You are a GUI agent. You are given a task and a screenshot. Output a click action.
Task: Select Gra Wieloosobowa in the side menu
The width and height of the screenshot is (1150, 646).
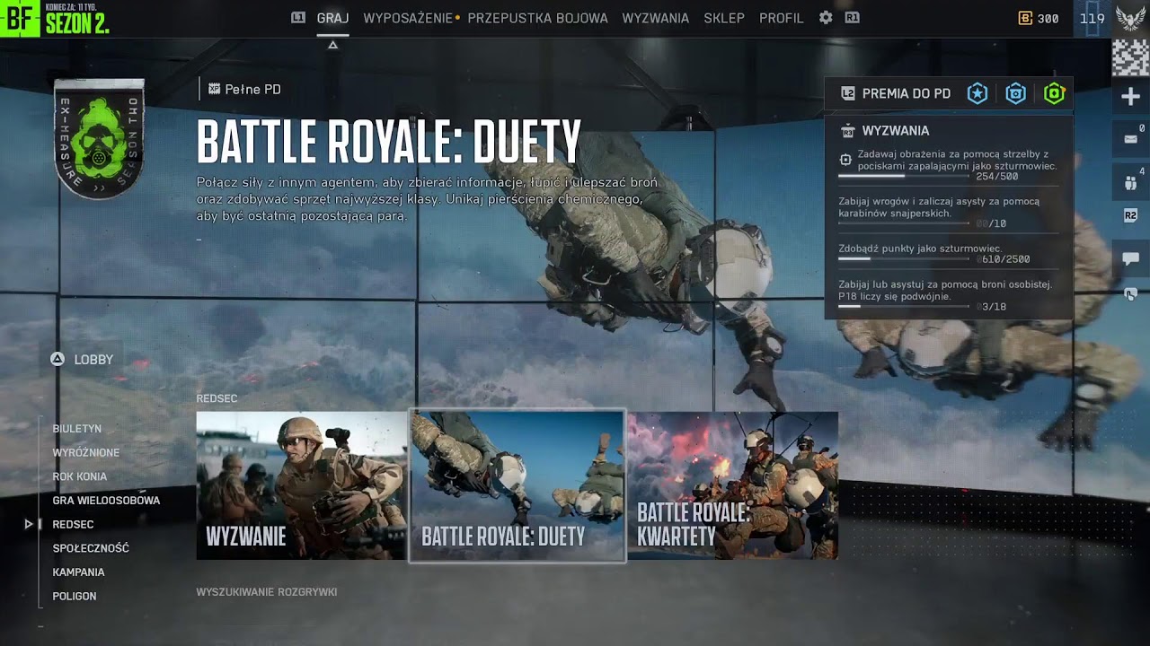(106, 501)
